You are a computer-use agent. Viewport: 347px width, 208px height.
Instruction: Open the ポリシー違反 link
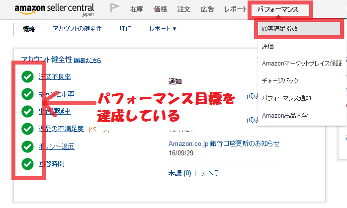point(57,146)
